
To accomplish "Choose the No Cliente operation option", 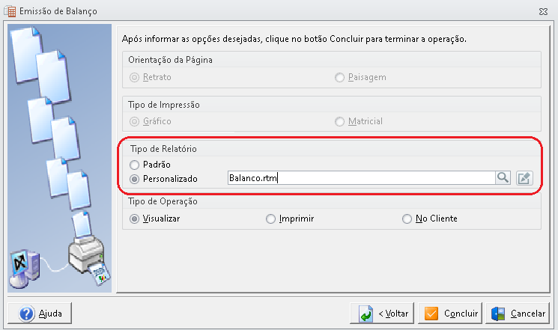I will pos(407,219).
